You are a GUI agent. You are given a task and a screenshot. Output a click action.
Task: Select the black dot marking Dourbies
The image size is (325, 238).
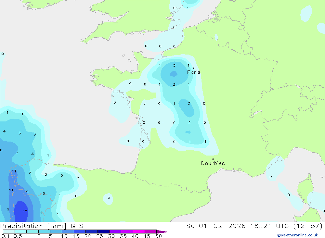tap(213, 159)
